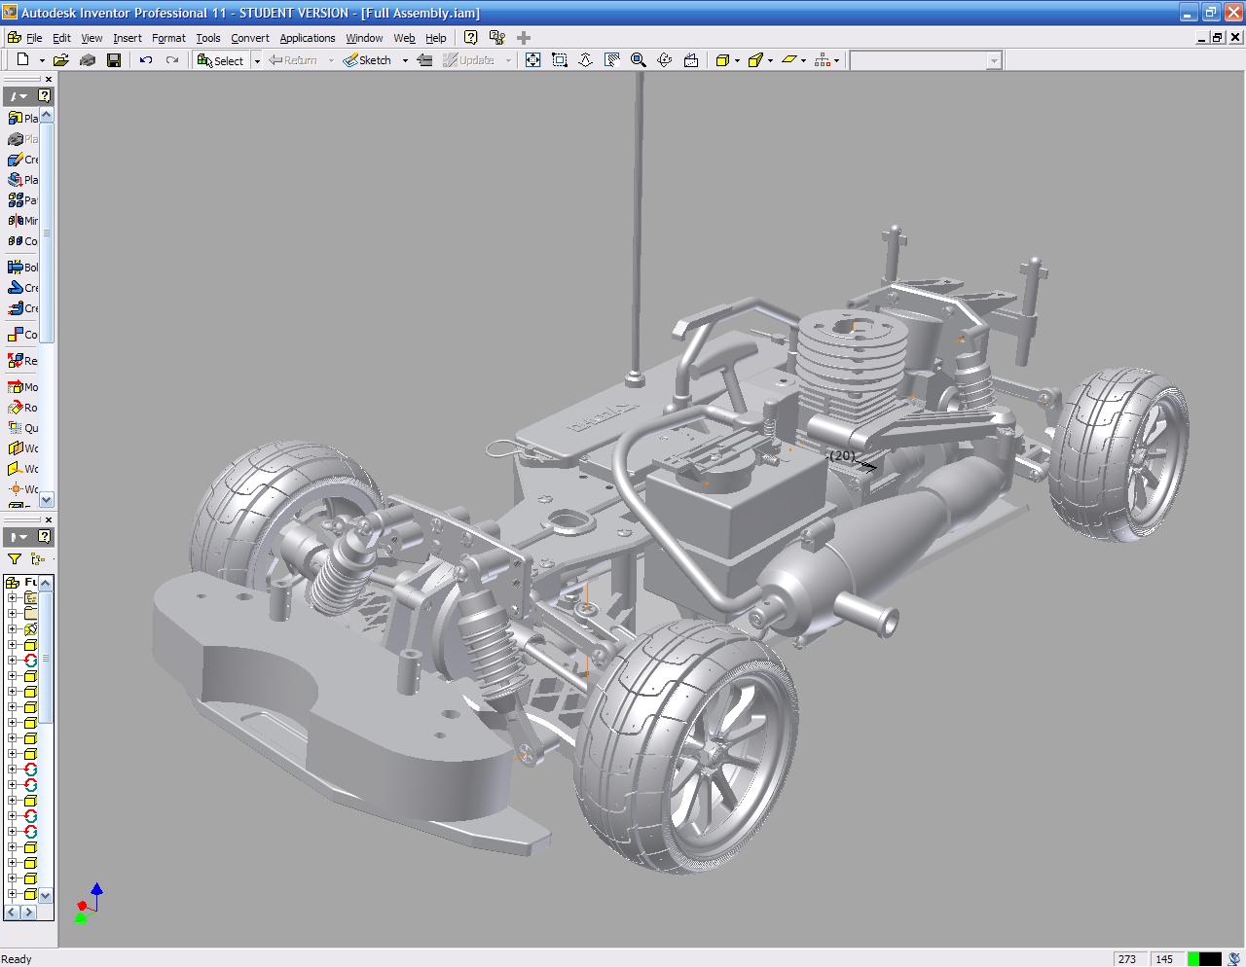Select the Rotate view tool
This screenshot has width=1246, height=967.
[x=665, y=60]
